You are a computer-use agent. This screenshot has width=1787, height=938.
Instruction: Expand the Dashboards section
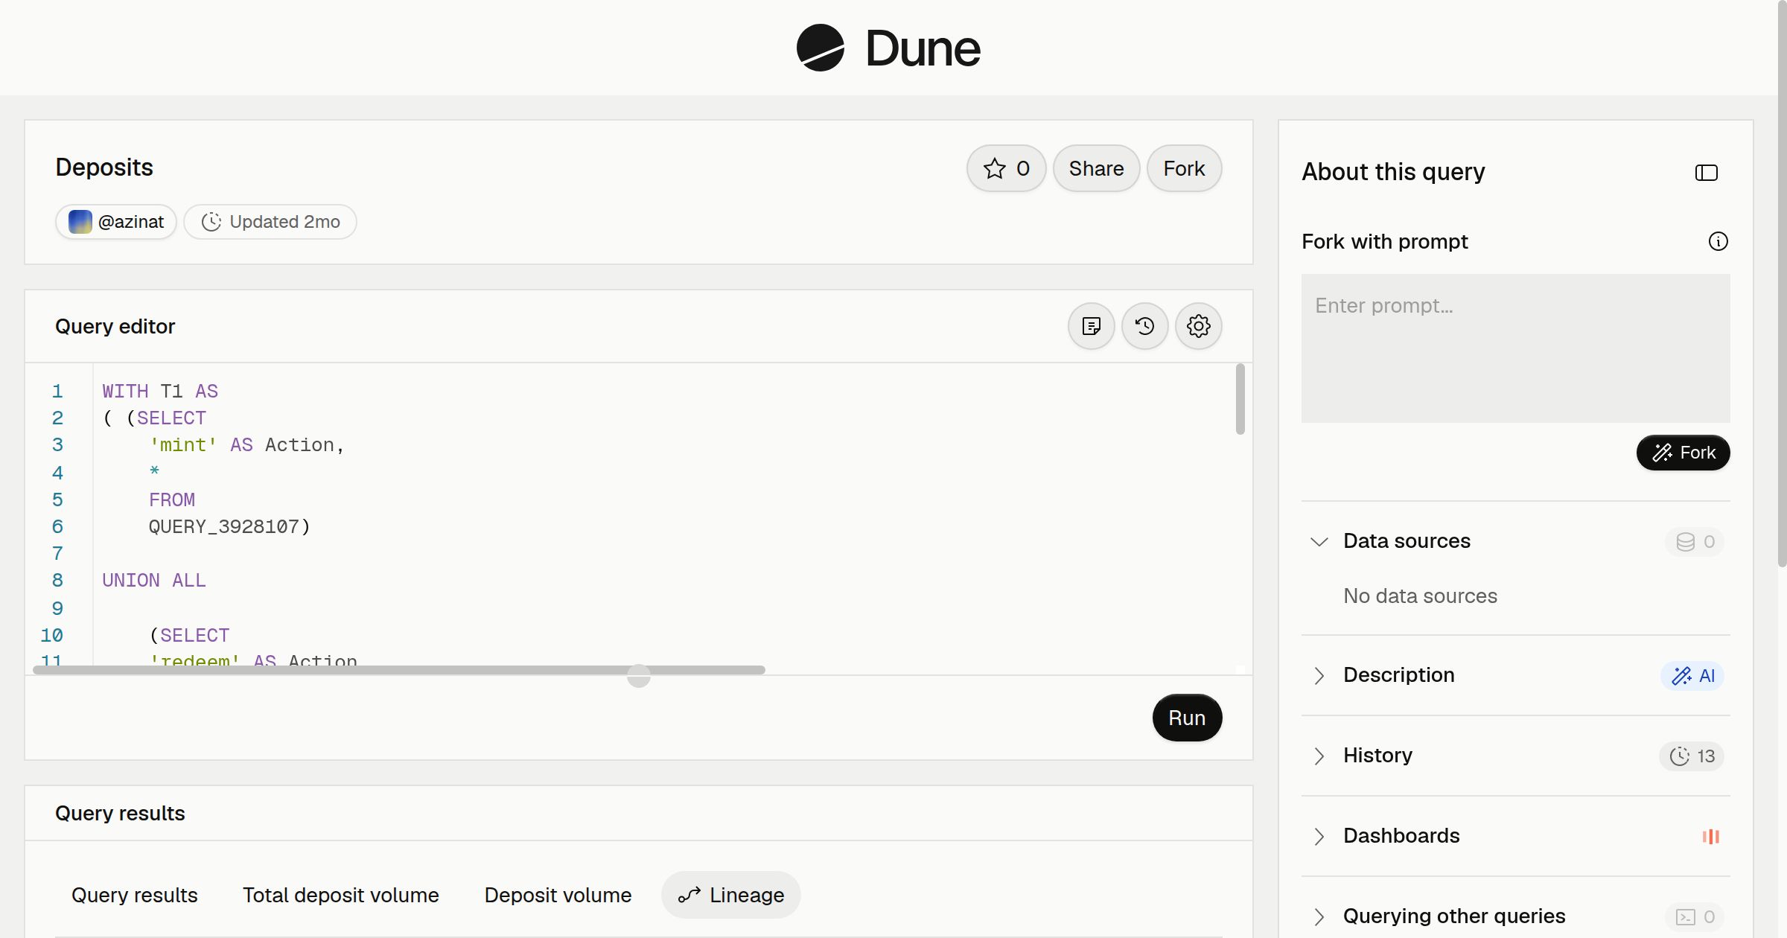[1319, 836]
